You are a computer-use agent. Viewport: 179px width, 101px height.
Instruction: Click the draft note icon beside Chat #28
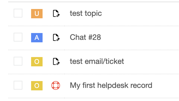(x=56, y=37)
